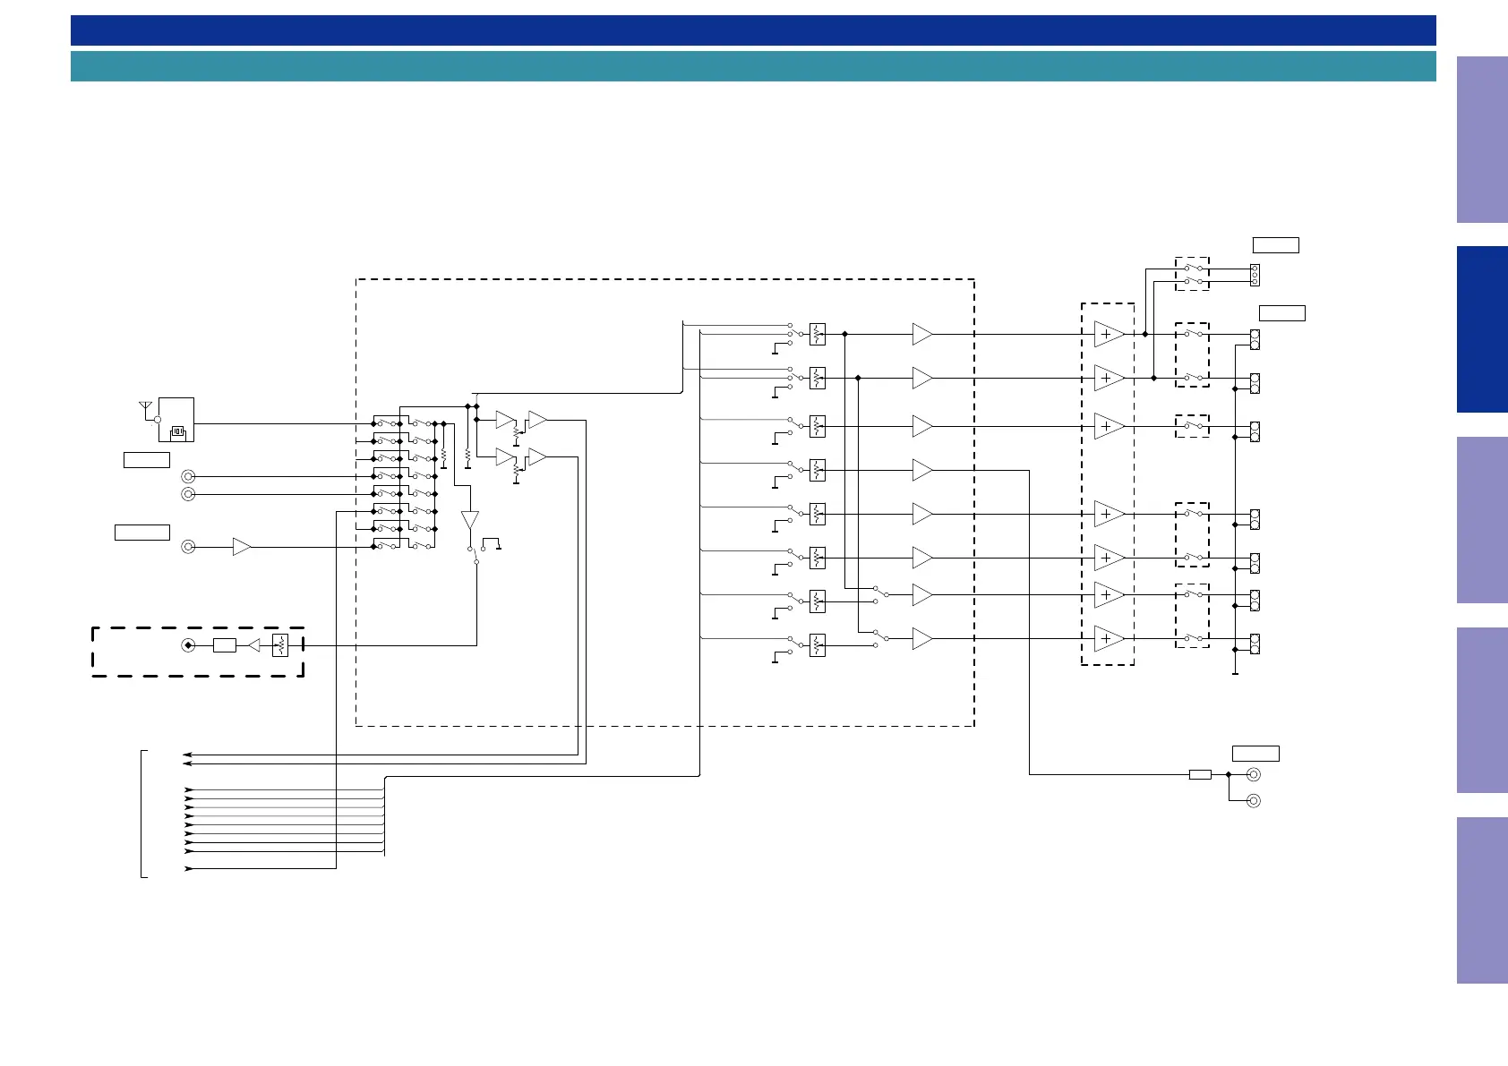Click the lower jack of the paired inputs
1508x1066 pixels.
(188, 494)
